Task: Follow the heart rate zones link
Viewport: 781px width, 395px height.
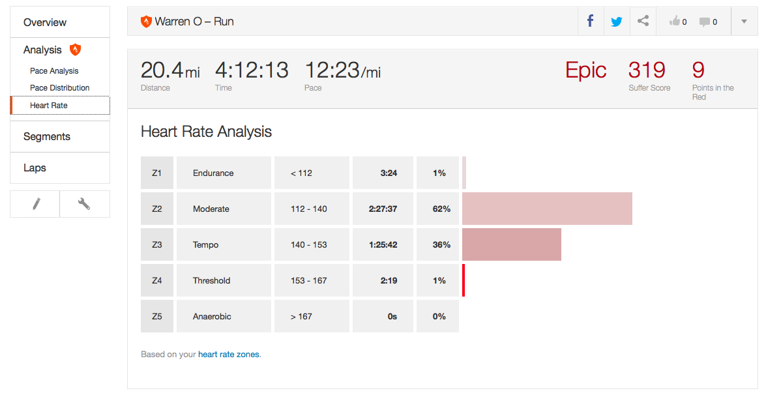Action: [x=228, y=355]
